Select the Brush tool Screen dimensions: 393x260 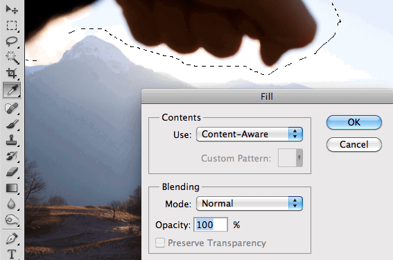coord(12,124)
